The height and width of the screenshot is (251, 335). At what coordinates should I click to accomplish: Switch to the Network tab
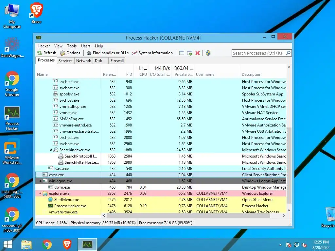pos(83,60)
